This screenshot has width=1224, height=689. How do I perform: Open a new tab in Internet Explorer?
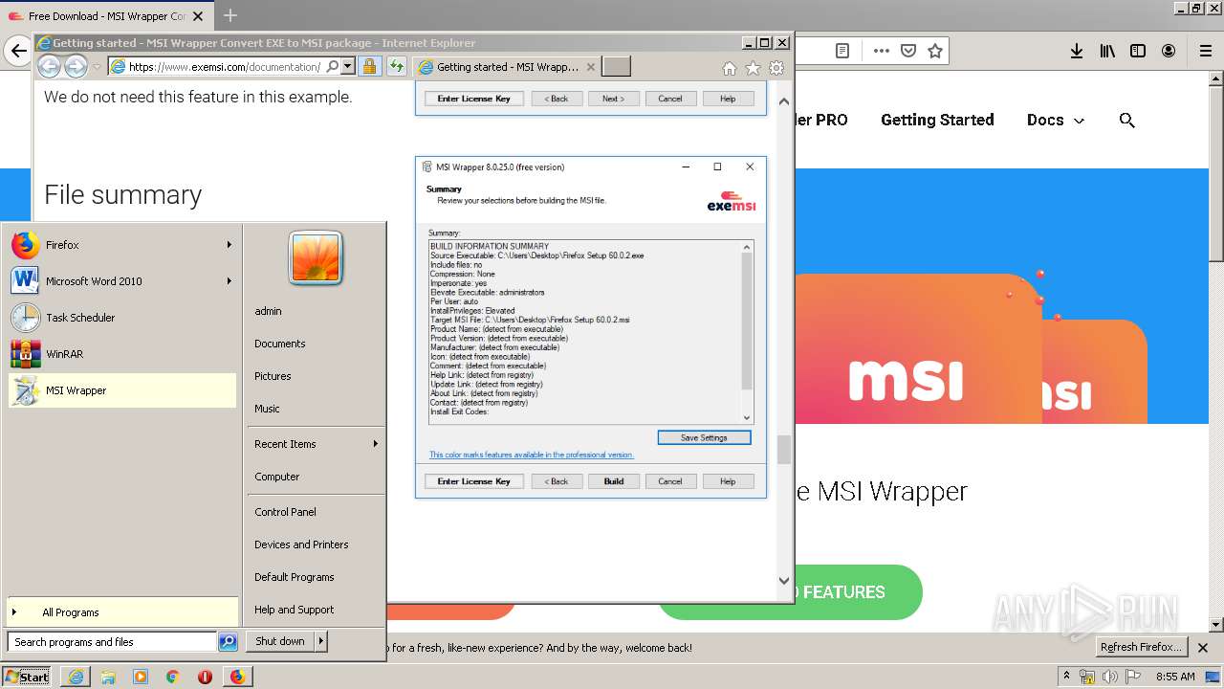(x=617, y=67)
